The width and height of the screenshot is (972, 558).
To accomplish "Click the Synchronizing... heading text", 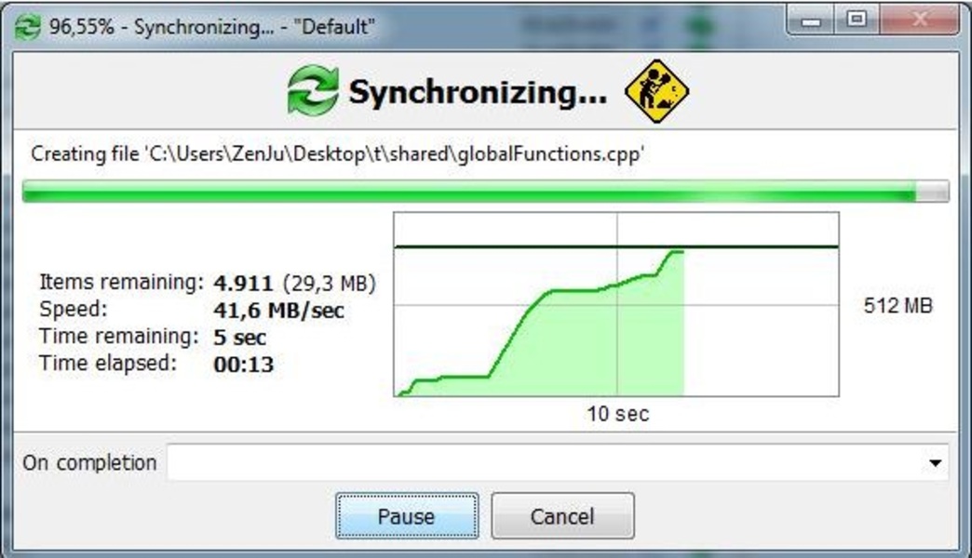I will point(478,92).
